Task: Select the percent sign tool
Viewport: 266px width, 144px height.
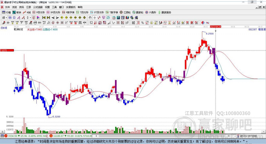Action: (143, 23)
